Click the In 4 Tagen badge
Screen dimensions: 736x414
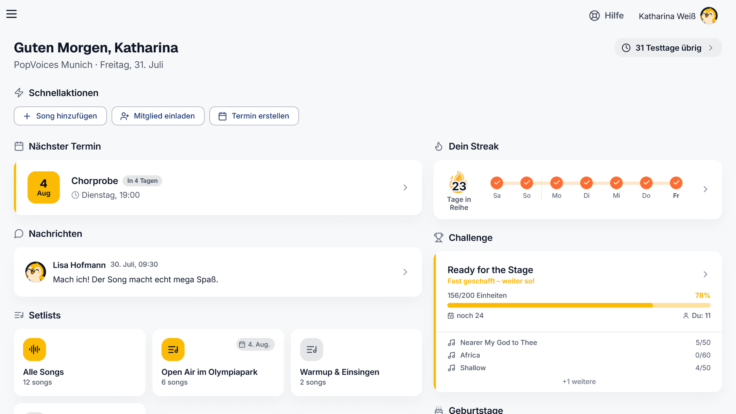click(x=142, y=181)
